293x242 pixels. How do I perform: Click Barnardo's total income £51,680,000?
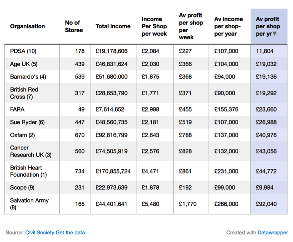pyautogui.click(x=111, y=77)
